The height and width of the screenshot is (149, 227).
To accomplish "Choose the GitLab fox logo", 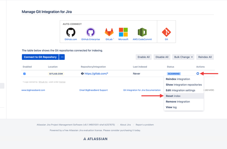I will (x=109, y=32).
